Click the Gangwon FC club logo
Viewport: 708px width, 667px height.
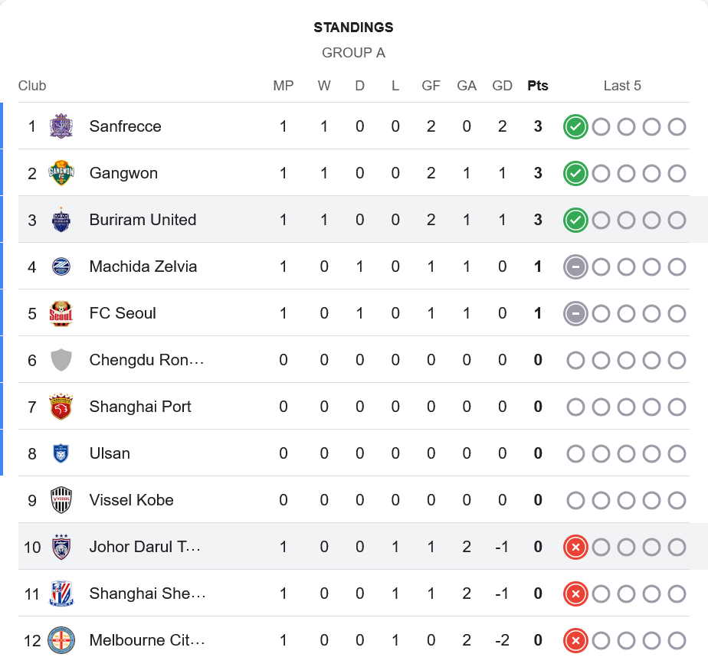(x=61, y=173)
